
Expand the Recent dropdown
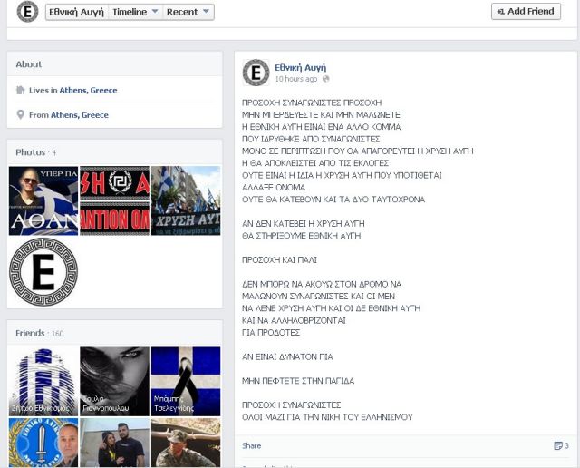click(x=188, y=12)
